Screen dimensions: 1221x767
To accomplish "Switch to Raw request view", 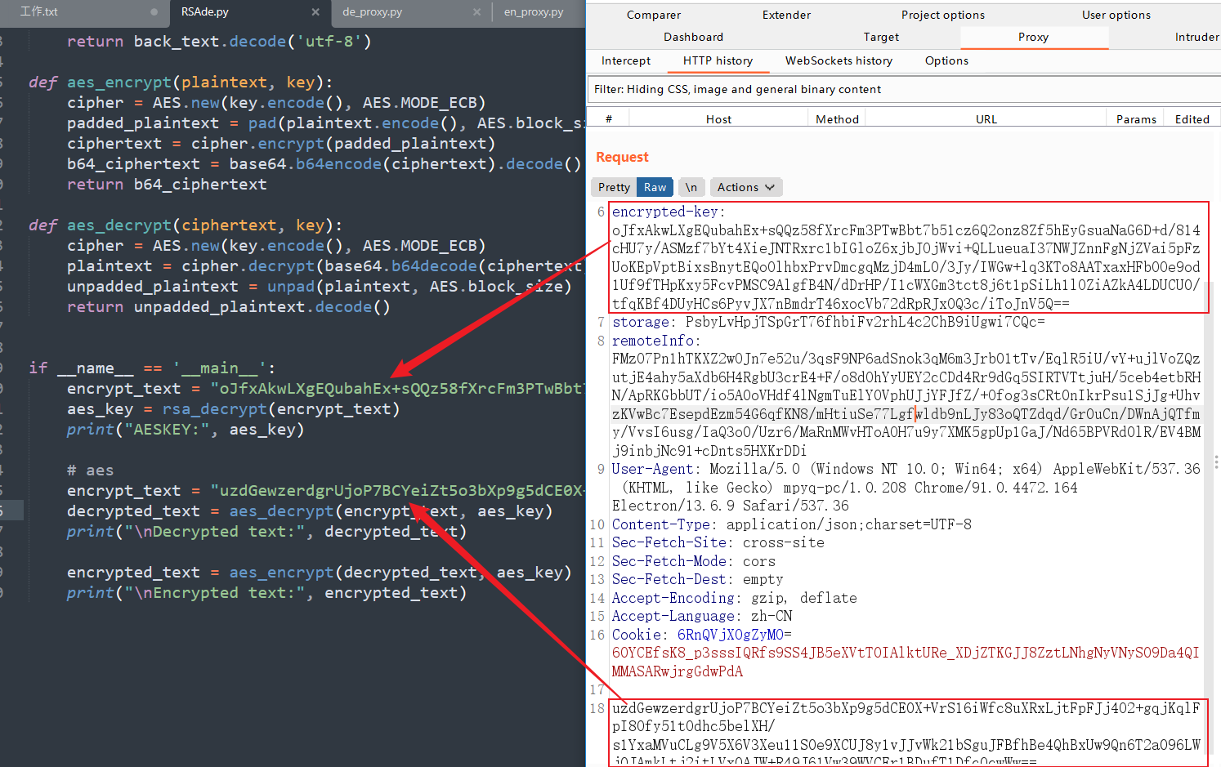I will [654, 187].
